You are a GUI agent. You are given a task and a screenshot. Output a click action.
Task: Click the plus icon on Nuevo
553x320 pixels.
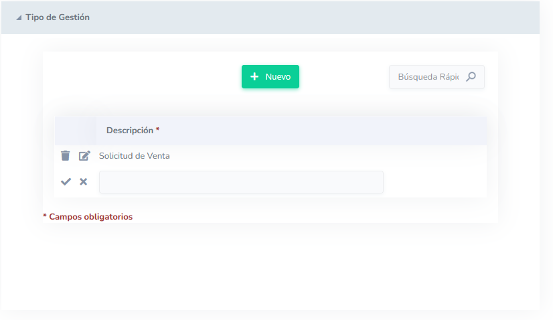[x=254, y=77]
